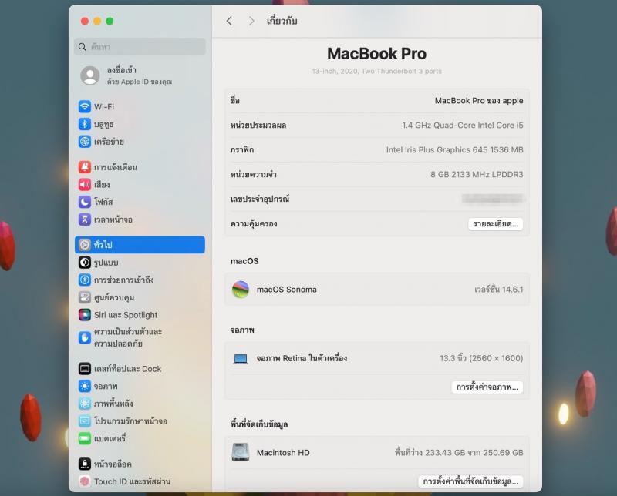617x496 pixels.
Task: Click the "หน่วยความจำ" memory label
Action: [254, 175]
